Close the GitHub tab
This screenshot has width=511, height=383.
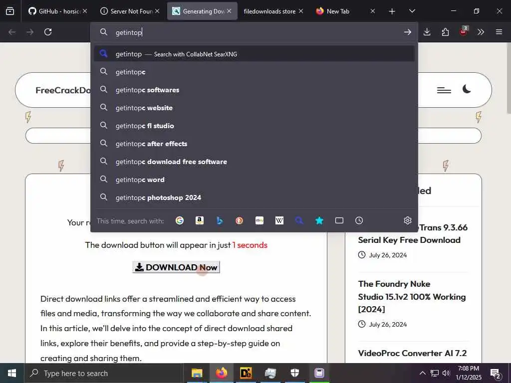[85, 11]
